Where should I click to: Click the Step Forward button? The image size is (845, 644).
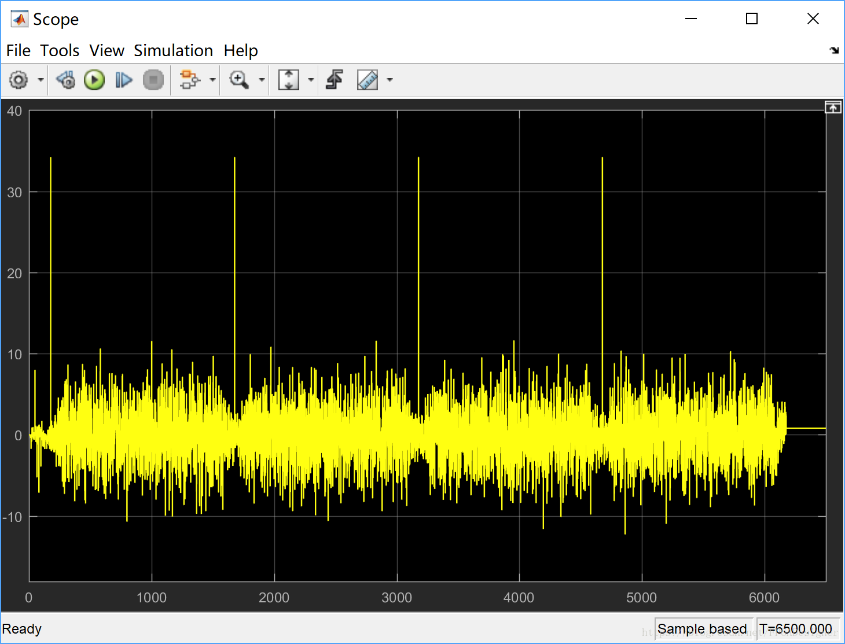point(124,80)
